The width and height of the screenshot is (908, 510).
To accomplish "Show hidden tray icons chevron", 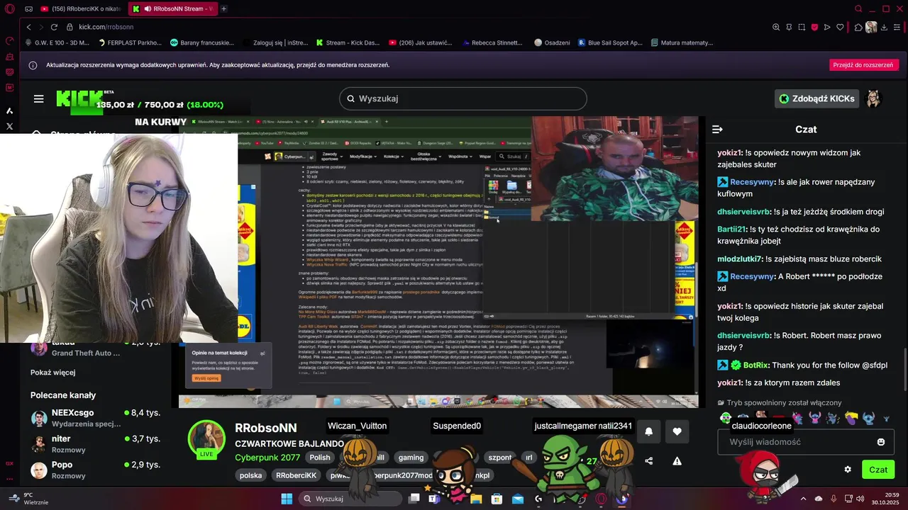I will 804,499.
